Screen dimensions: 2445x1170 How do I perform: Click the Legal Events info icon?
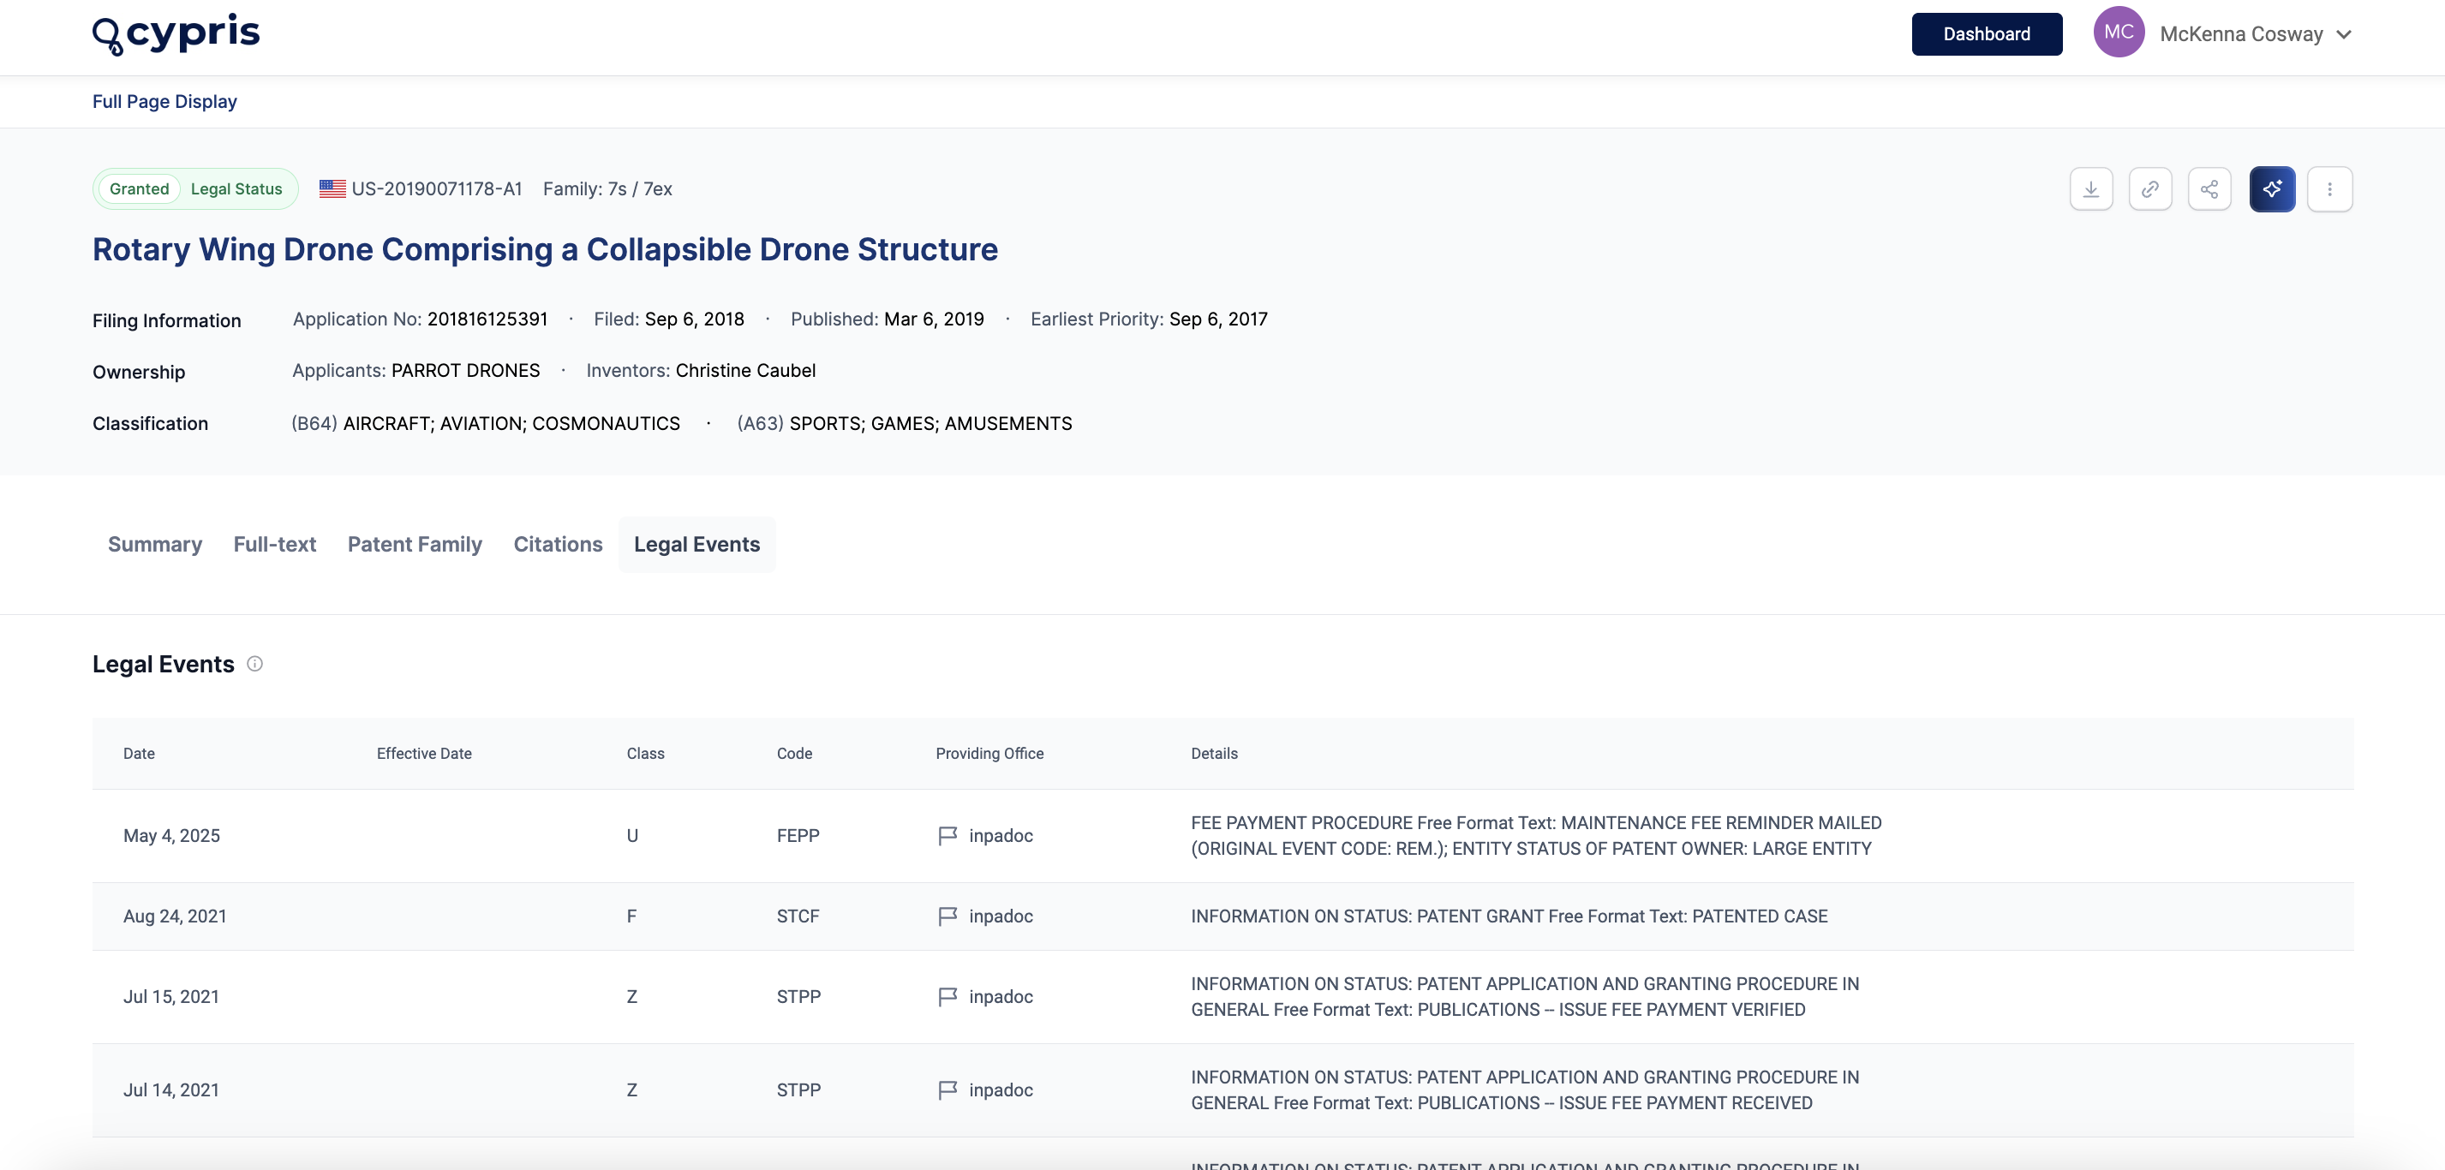tap(254, 665)
